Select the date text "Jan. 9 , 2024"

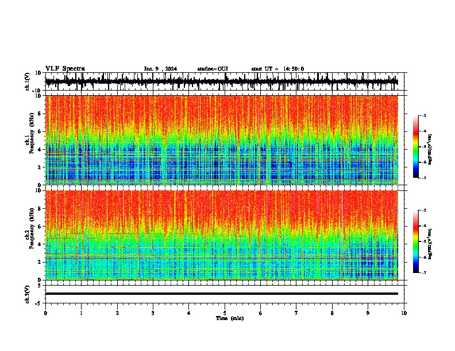coord(160,69)
